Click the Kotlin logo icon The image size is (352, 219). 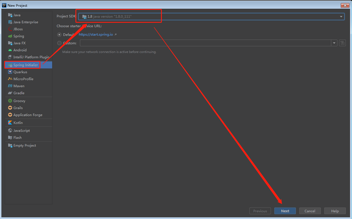tap(10, 123)
